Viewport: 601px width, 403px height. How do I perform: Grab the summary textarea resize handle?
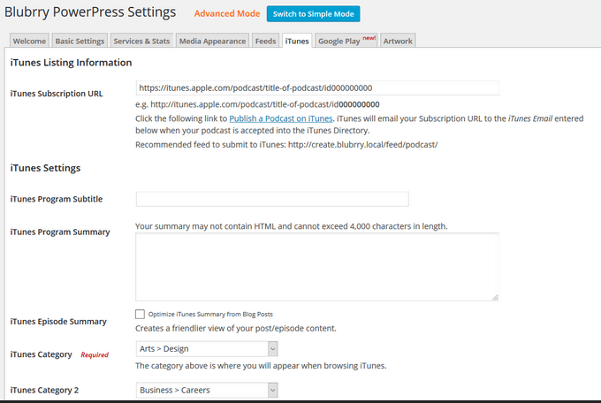pos(495,297)
